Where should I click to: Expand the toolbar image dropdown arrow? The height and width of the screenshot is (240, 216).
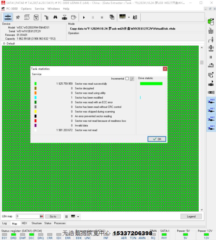[x=129, y=17]
